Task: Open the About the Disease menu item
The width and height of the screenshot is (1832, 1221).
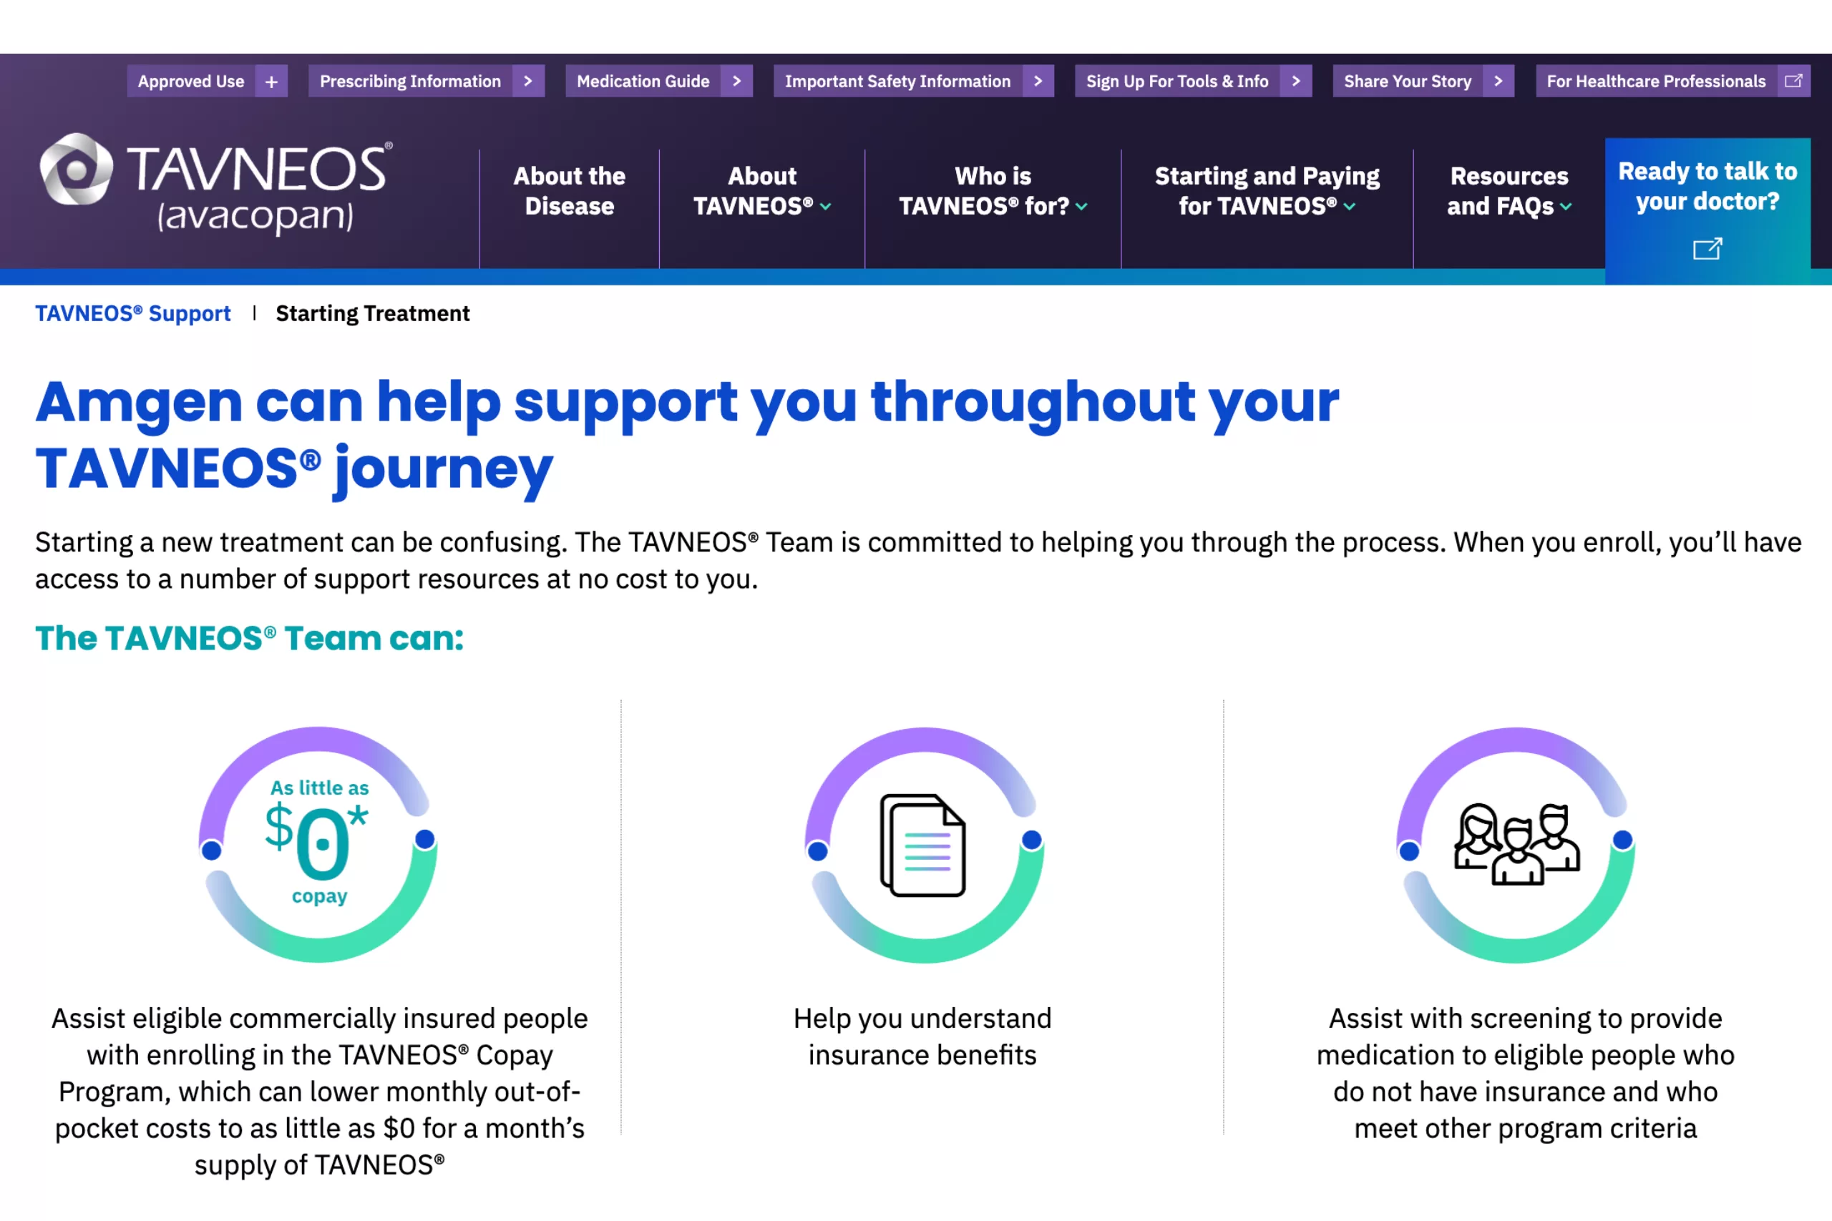Action: pos(570,191)
